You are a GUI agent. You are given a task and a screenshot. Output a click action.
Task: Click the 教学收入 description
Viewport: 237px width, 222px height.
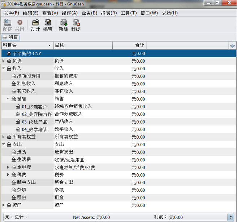64,129
